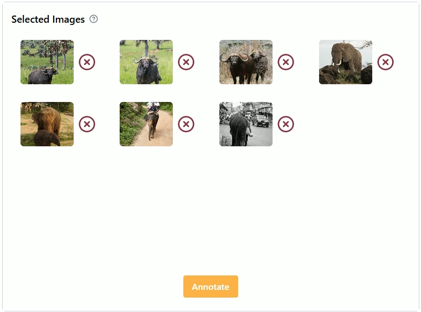Screen dimensions: 421x312
Task: Click the empty area above the Annotate button
Action: coord(210,222)
